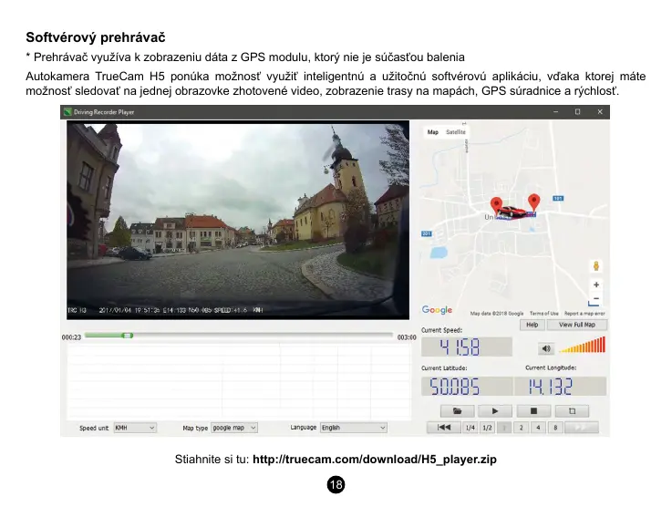Click the Current Speed display 41.58

(466, 347)
